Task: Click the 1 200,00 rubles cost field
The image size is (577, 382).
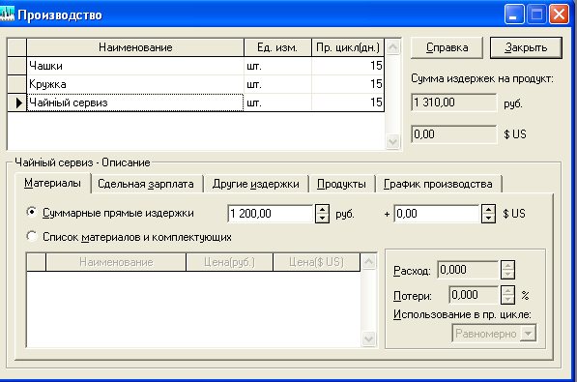Action: [x=270, y=214]
